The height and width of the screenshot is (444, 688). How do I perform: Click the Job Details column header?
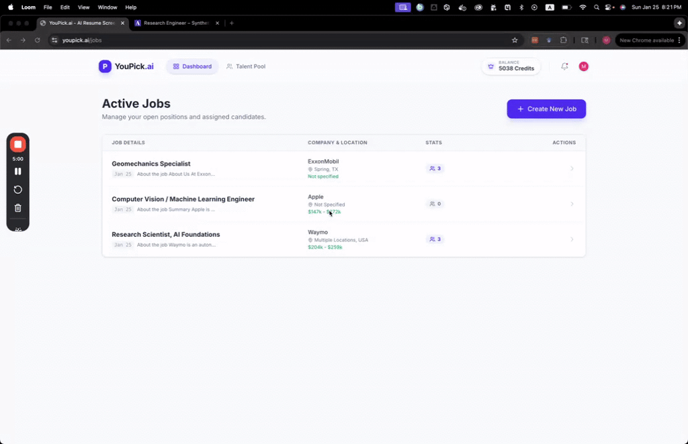click(128, 143)
